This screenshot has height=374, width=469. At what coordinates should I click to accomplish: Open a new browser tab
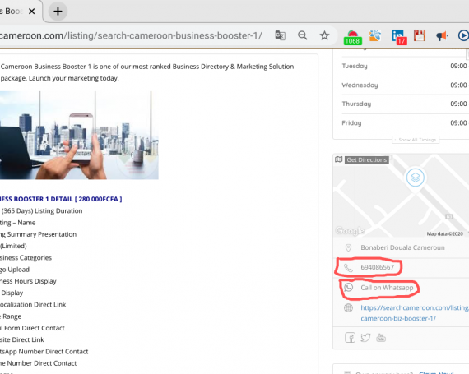pos(58,12)
